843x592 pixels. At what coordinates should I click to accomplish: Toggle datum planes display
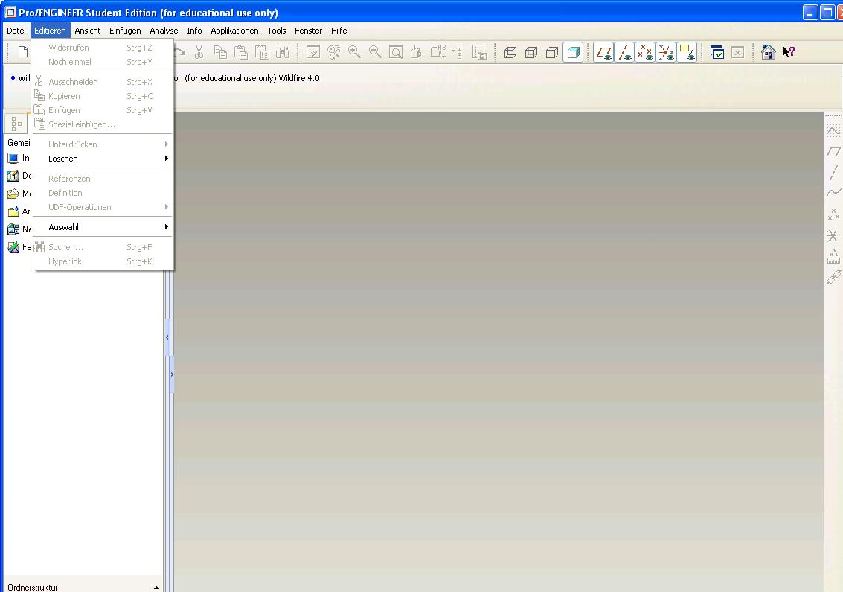603,52
